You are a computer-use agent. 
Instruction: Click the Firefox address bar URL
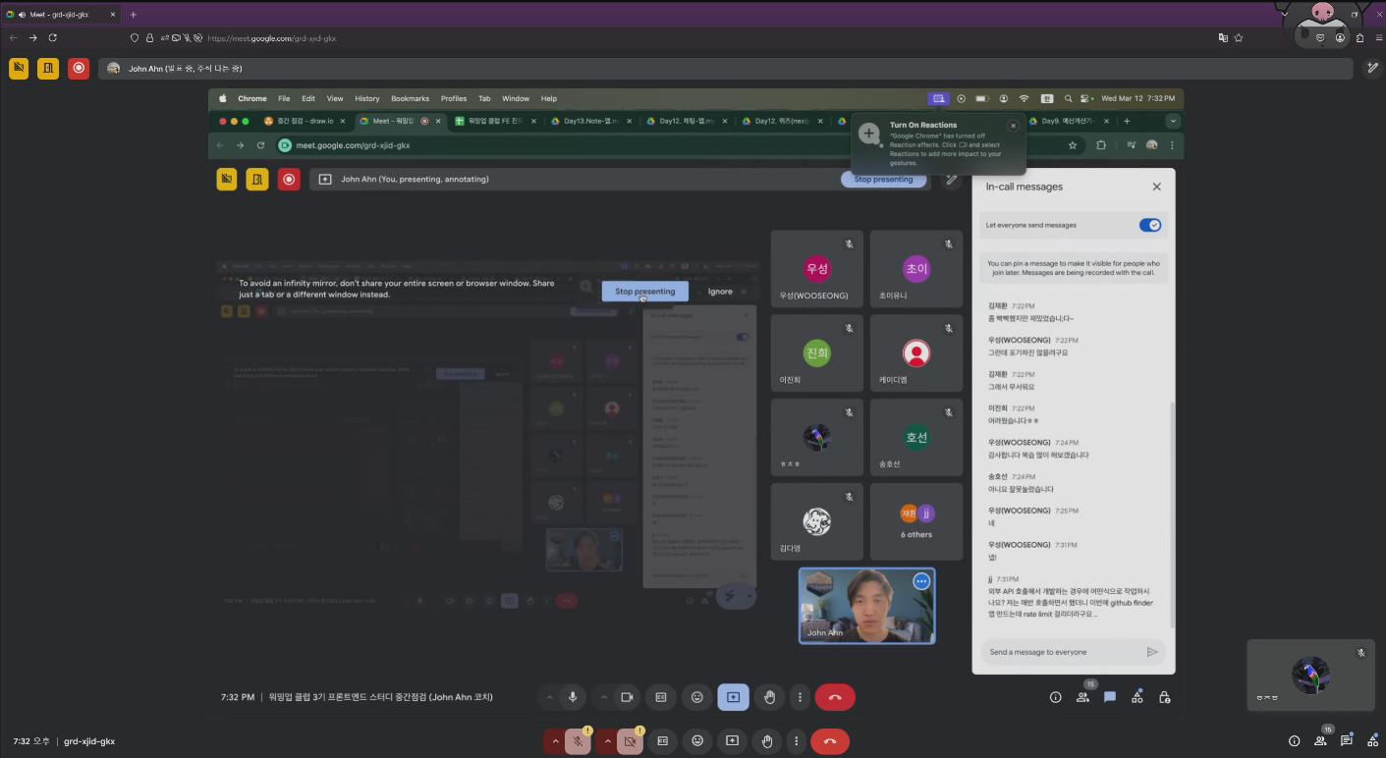coord(272,38)
